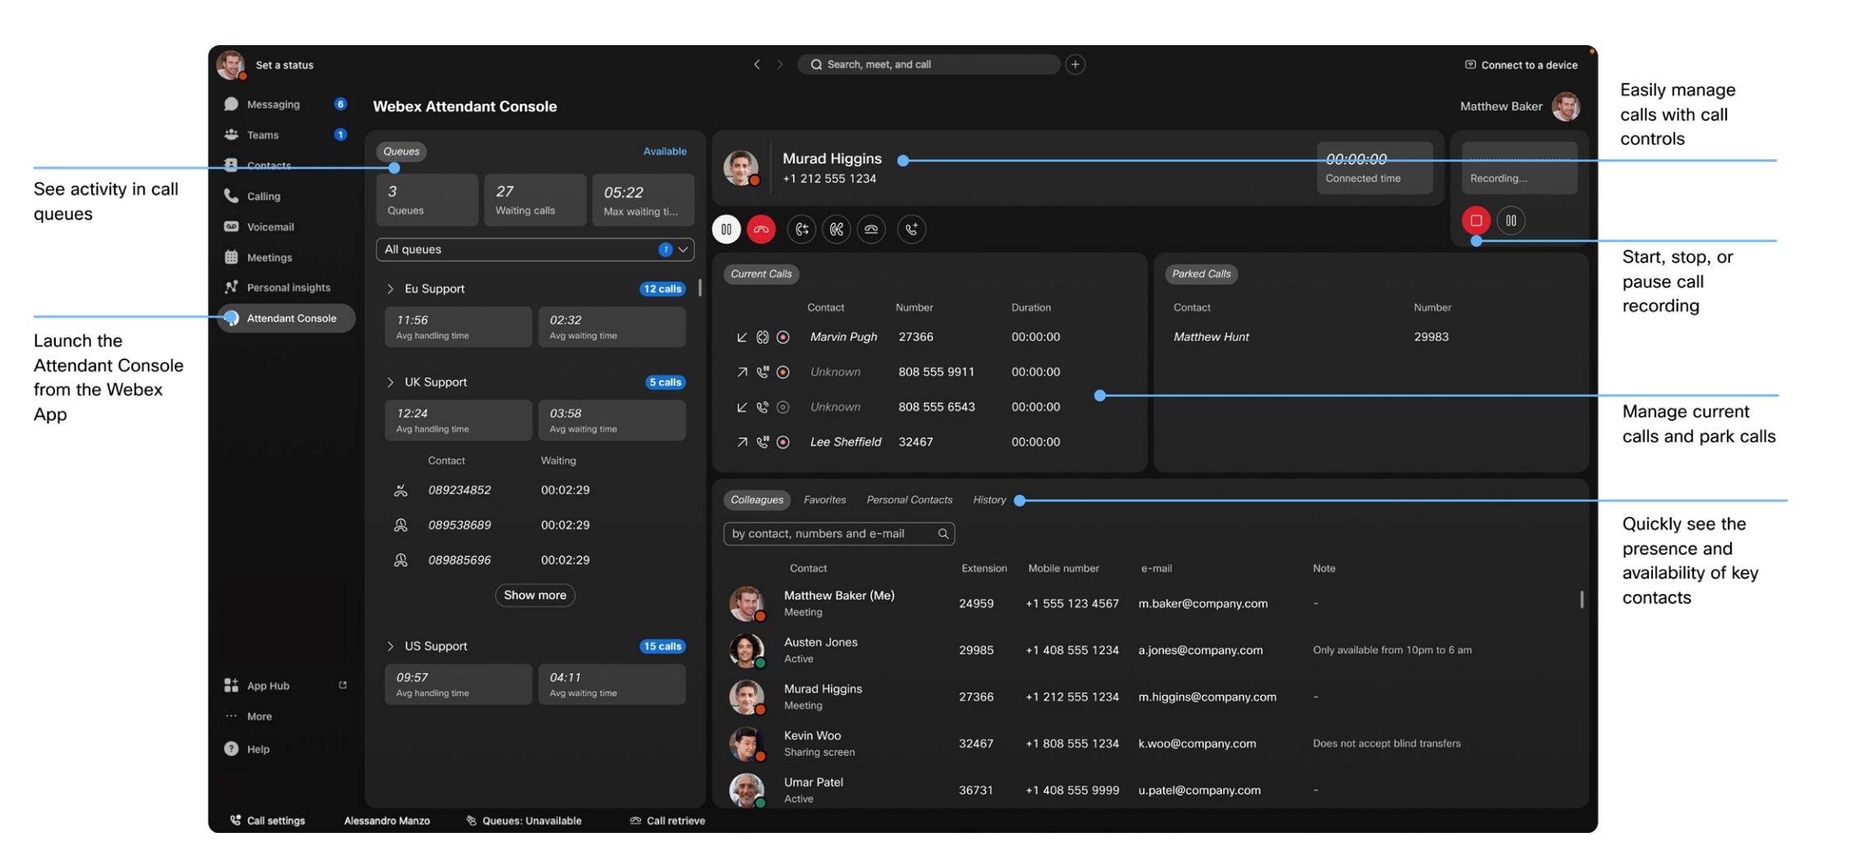
Task: Switch to the History tab
Action: [x=989, y=500]
